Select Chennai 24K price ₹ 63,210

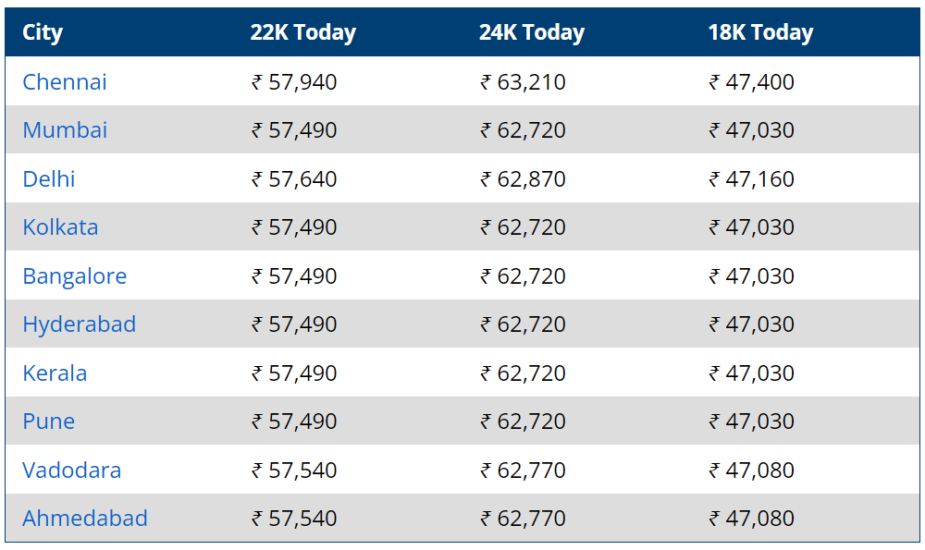tap(523, 82)
